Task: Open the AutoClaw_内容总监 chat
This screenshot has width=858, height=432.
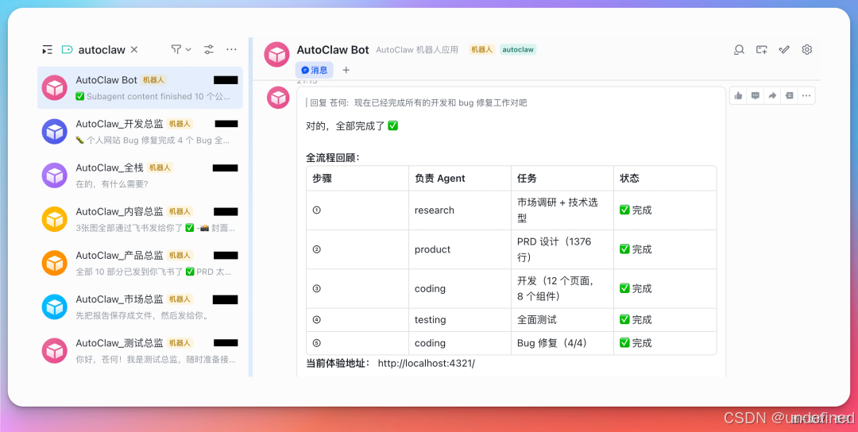Action: tap(140, 219)
